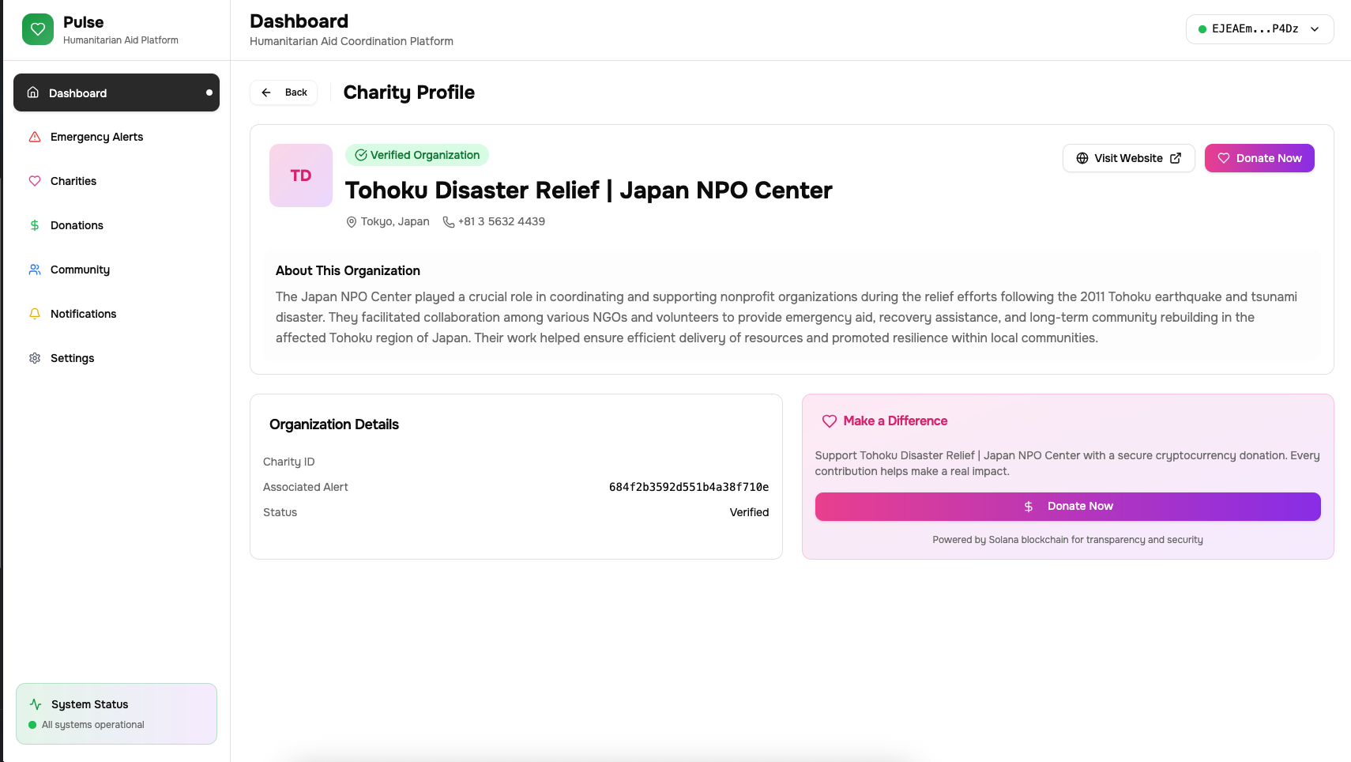Click the Powered by Solana blockchain note
1351x762 pixels.
pos(1067,540)
